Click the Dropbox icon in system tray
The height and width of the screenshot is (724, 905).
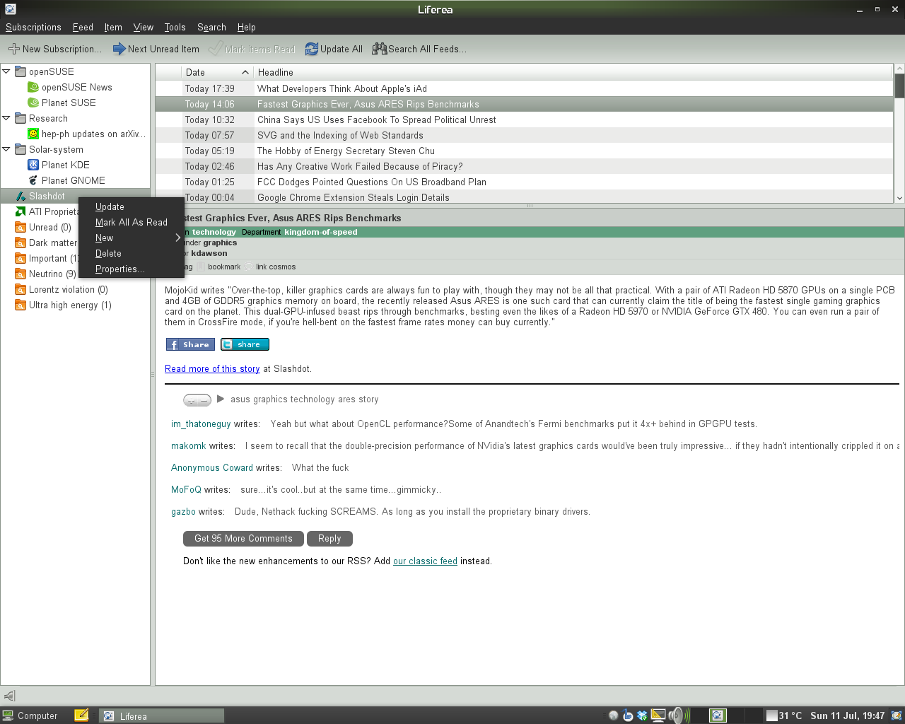[x=642, y=716]
